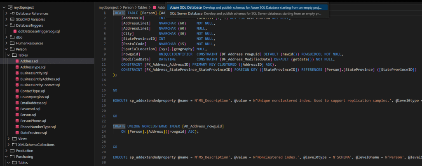Viewport: 422px width, 166px height.
Task: Click the Production folder icon
Action: tap(12, 151)
